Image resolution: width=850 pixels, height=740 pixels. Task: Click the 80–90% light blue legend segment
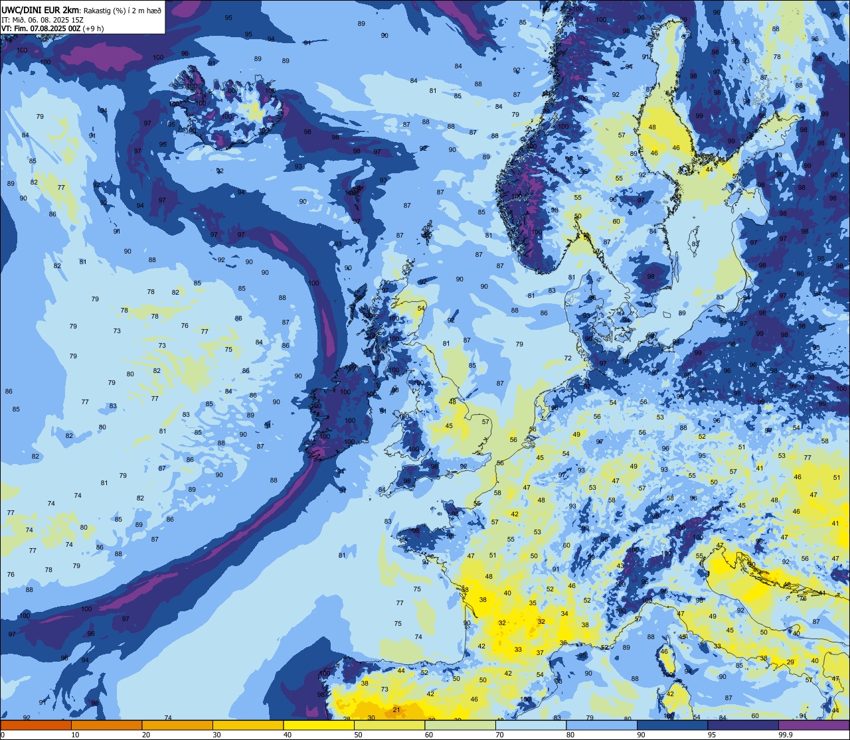pos(602,725)
